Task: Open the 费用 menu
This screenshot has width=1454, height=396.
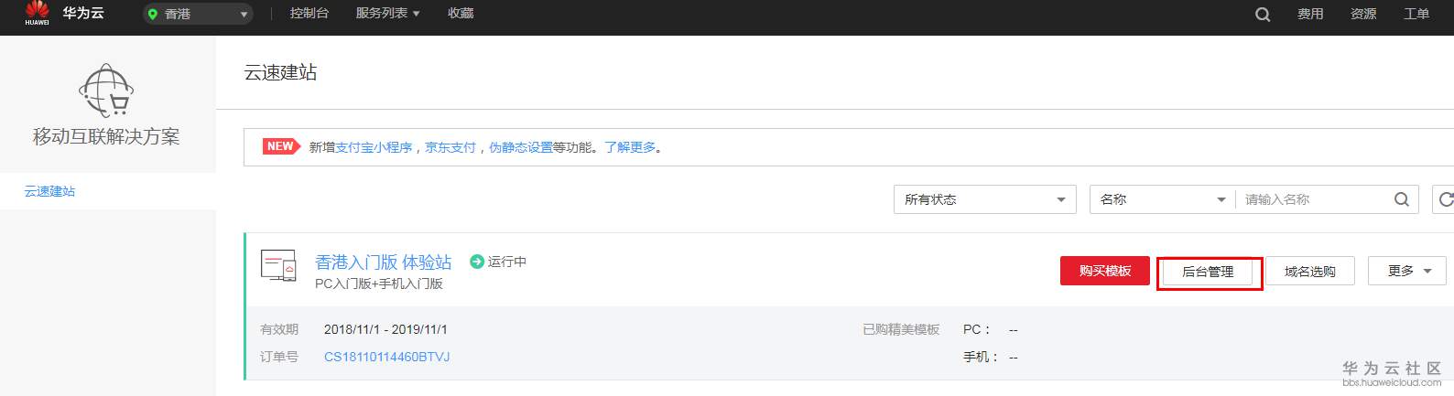Action: (1310, 14)
